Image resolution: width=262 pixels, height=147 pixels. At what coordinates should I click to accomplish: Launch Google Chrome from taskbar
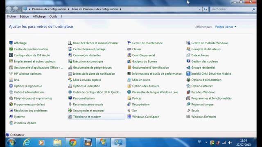tap(72, 143)
